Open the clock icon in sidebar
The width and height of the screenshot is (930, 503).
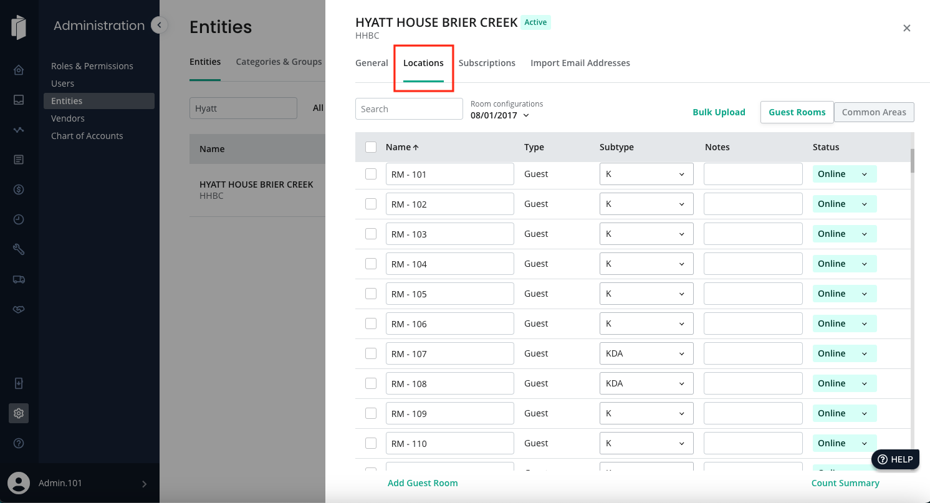pos(19,219)
